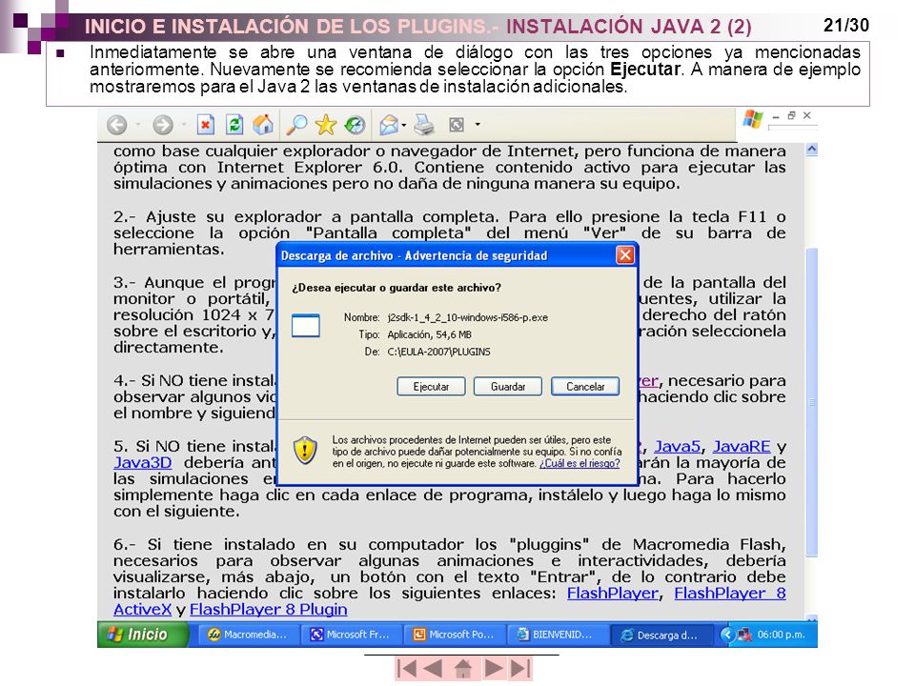The width and height of the screenshot is (915, 686).
Task: Switch to Microsoft Fr... taskbar window
Action: point(351,635)
